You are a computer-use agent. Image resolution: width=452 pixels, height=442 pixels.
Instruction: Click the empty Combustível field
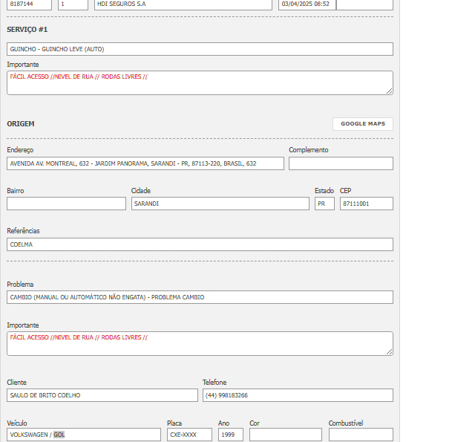(361, 435)
